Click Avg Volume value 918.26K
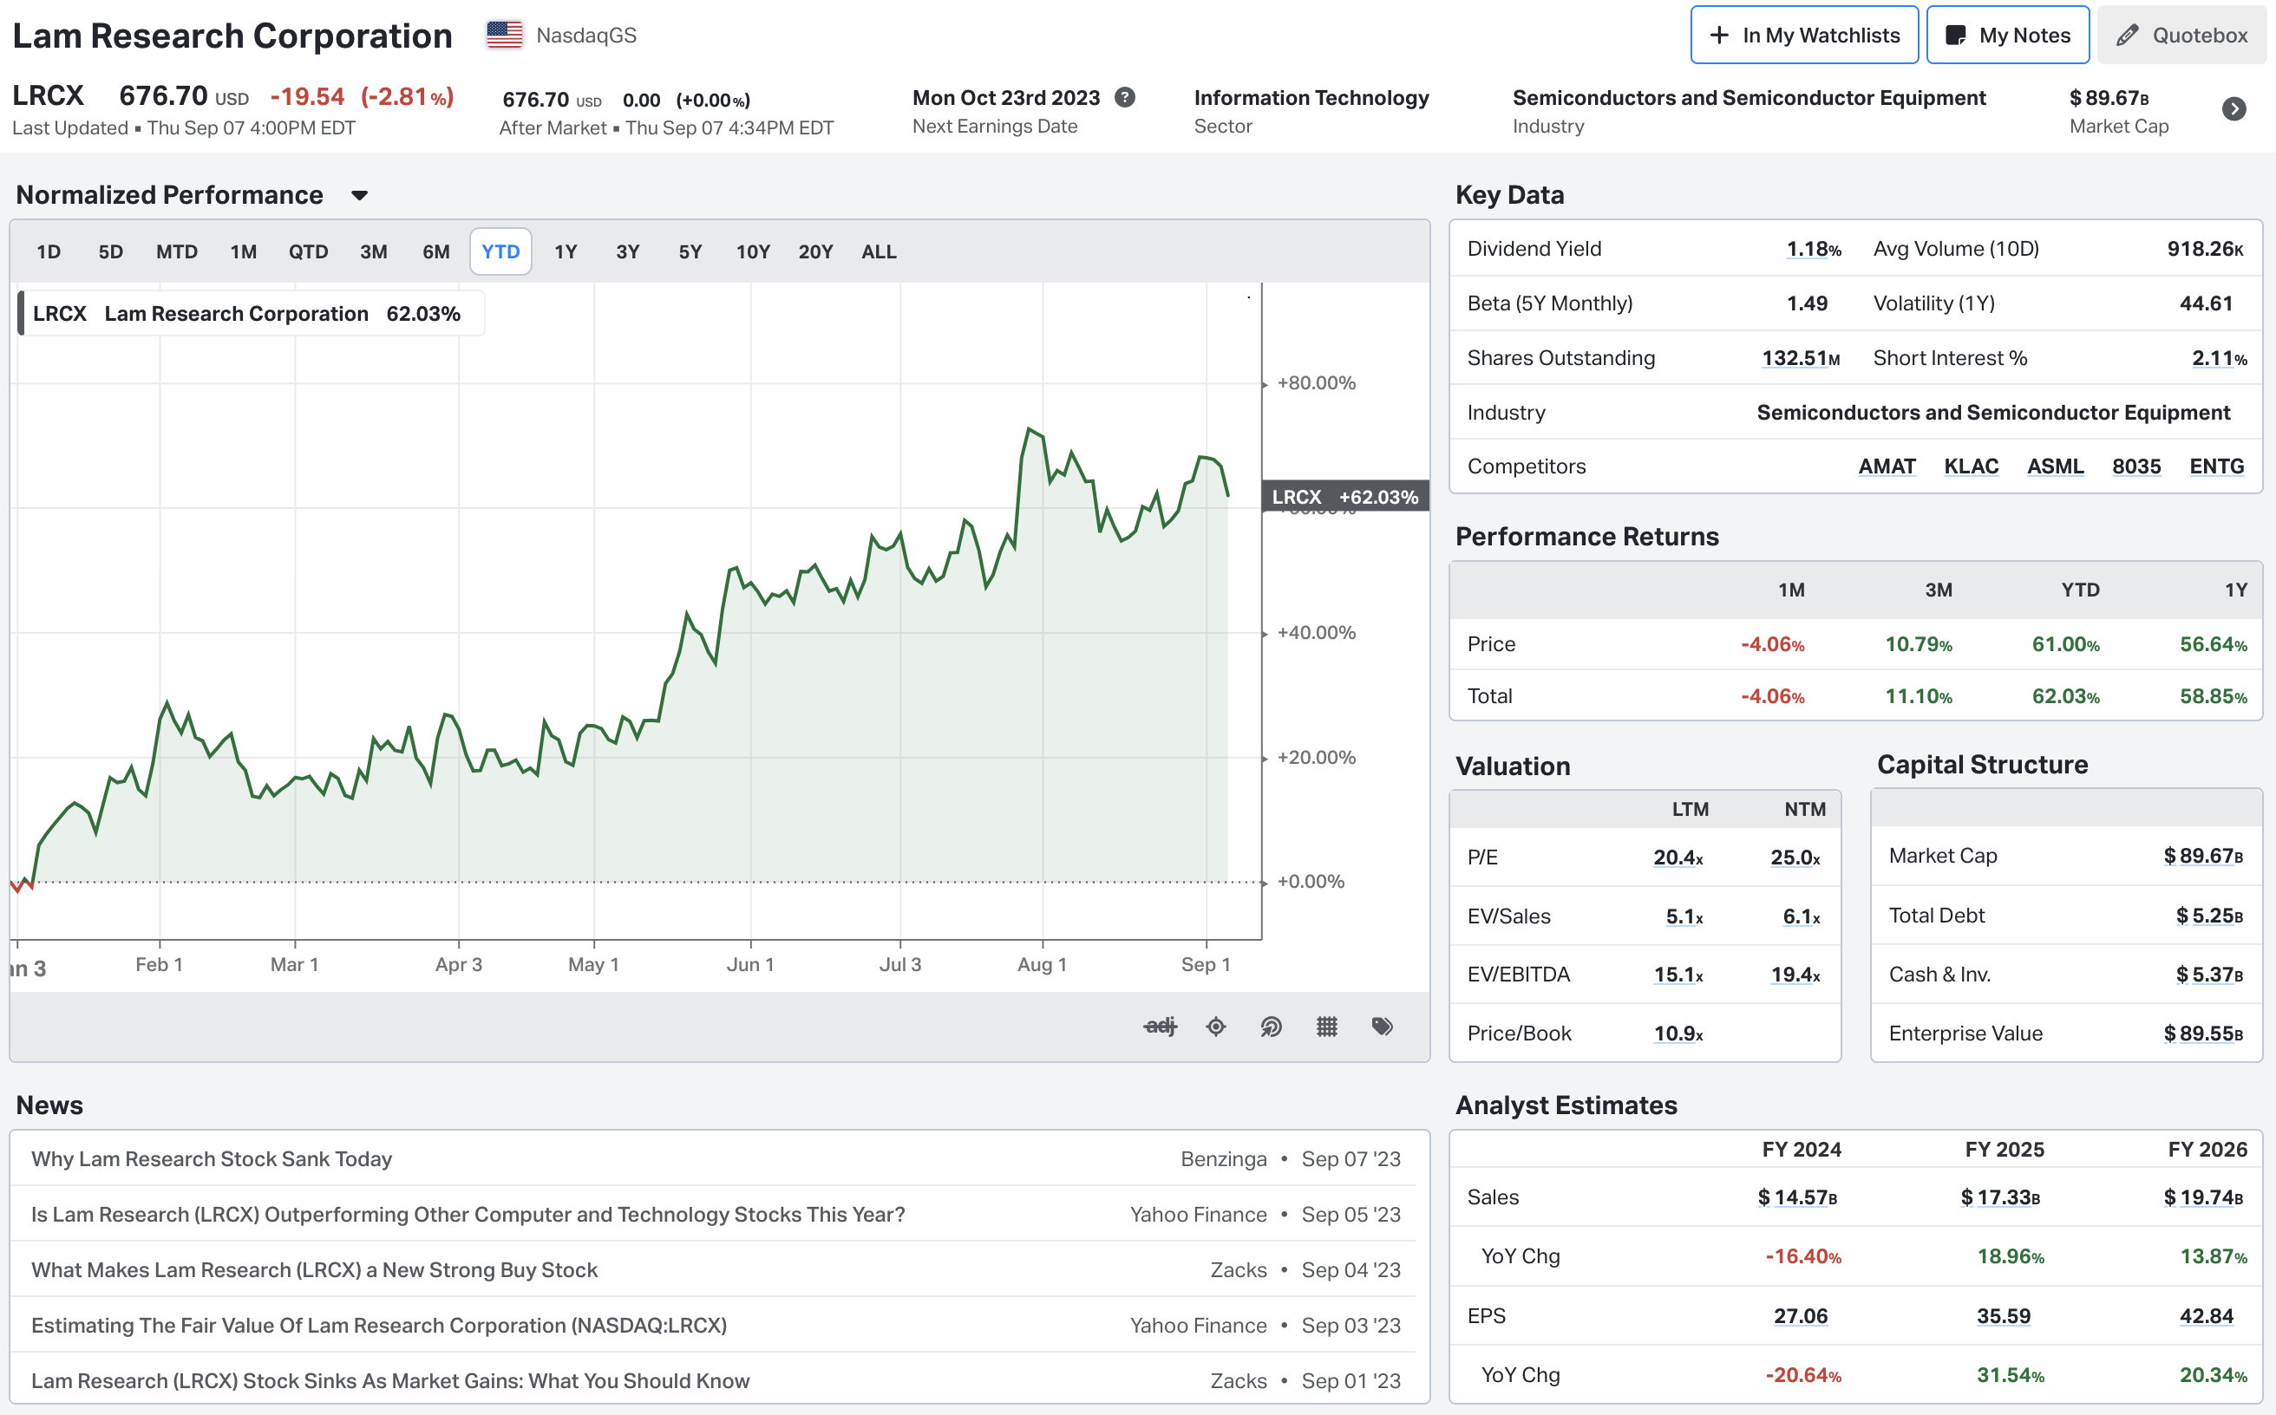Image resolution: width=2276 pixels, height=1415 pixels. (x=2205, y=249)
